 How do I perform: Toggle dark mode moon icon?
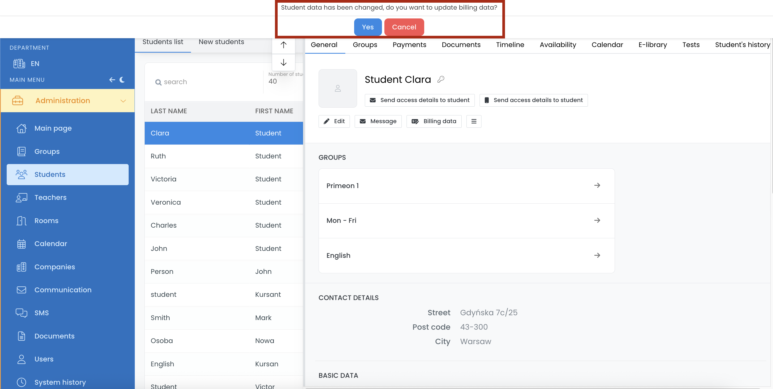tap(122, 80)
